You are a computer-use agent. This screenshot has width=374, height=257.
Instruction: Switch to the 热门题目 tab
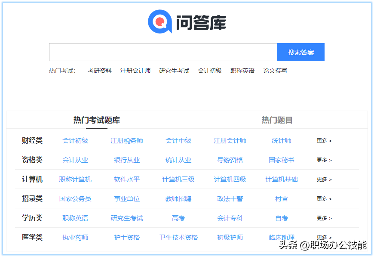277,120
